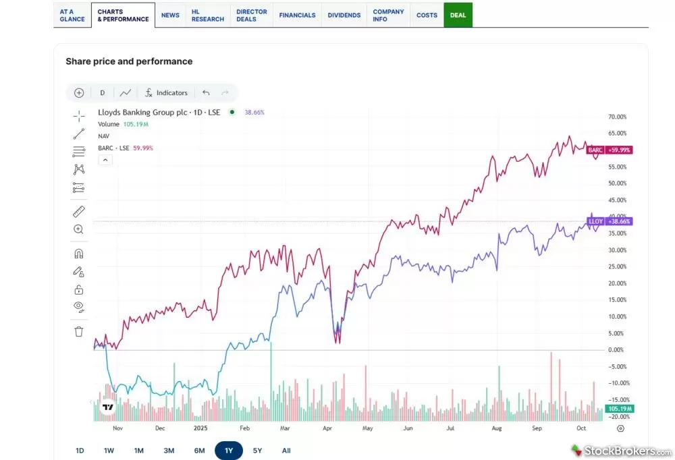Open the Indicators panel
Image resolution: width=675 pixels, height=460 pixels.
click(166, 92)
